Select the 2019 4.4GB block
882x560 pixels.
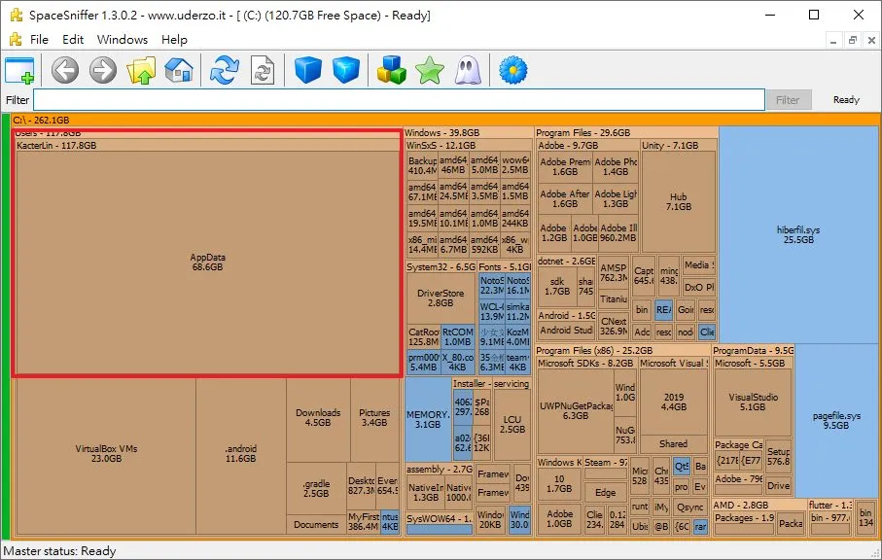click(x=673, y=402)
